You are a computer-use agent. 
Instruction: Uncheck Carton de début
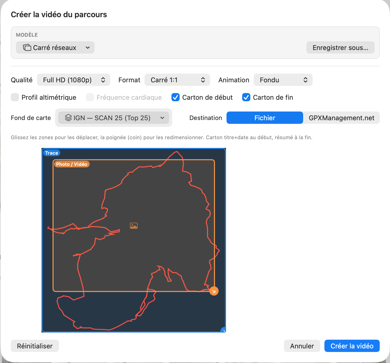coord(176,97)
